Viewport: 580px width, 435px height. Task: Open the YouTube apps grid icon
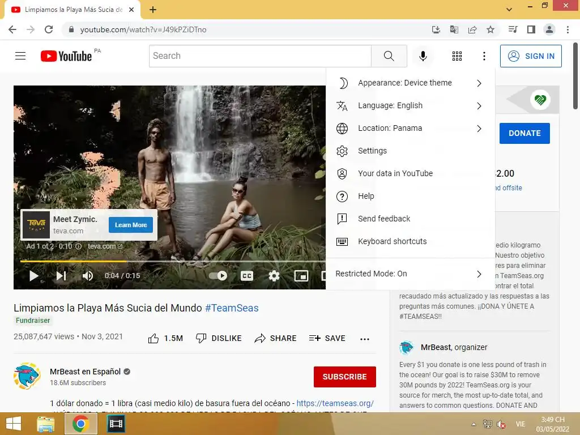[457, 56]
